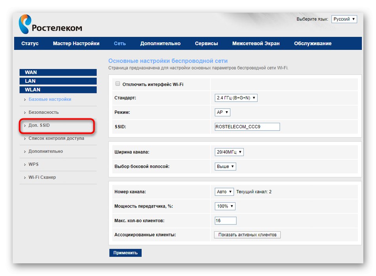The width and height of the screenshot is (376, 276).
Task: Open the Доп. SSID sidebar item
Action: click(x=39, y=125)
